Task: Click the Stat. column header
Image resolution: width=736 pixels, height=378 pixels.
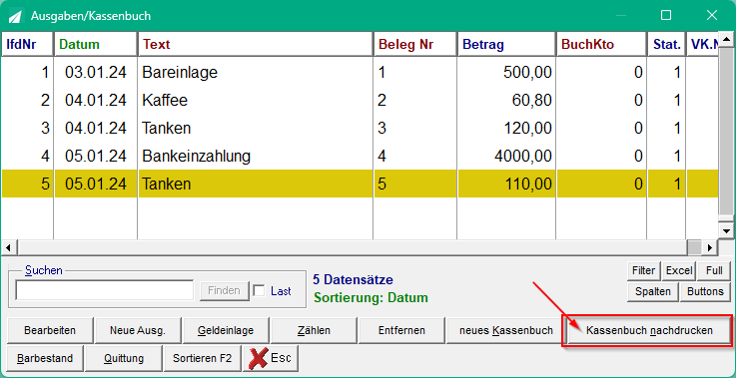Action: point(666,45)
